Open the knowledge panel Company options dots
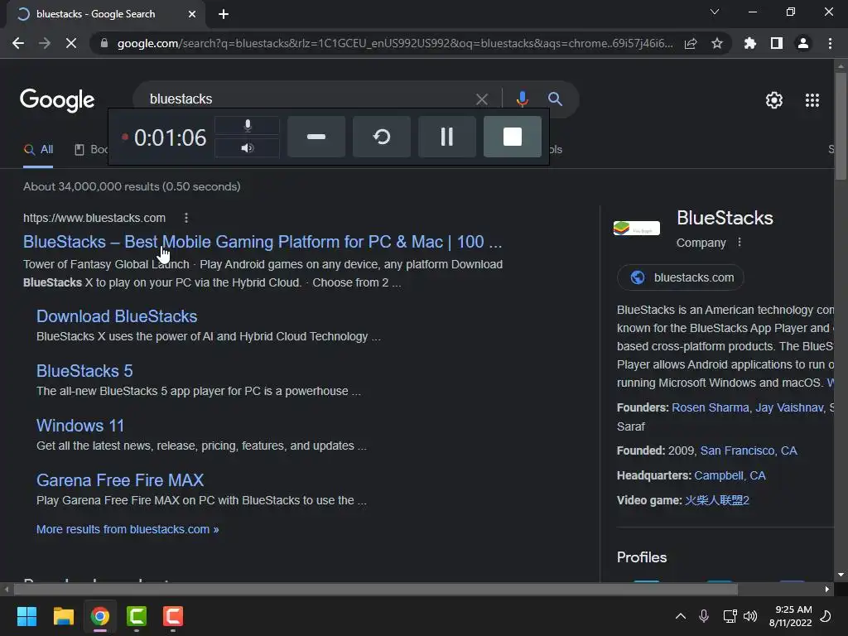848x636 pixels. (x=740, y=243)
